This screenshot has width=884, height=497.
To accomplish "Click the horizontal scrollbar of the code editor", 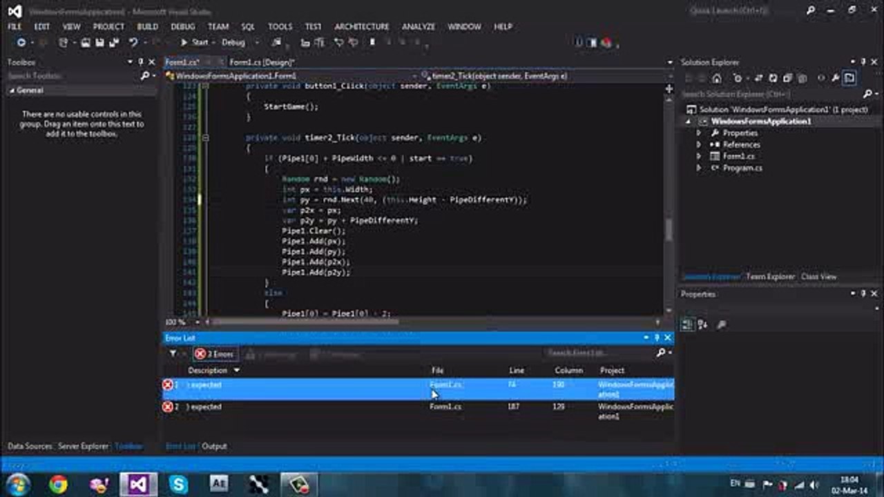I will tap(428, 322).
